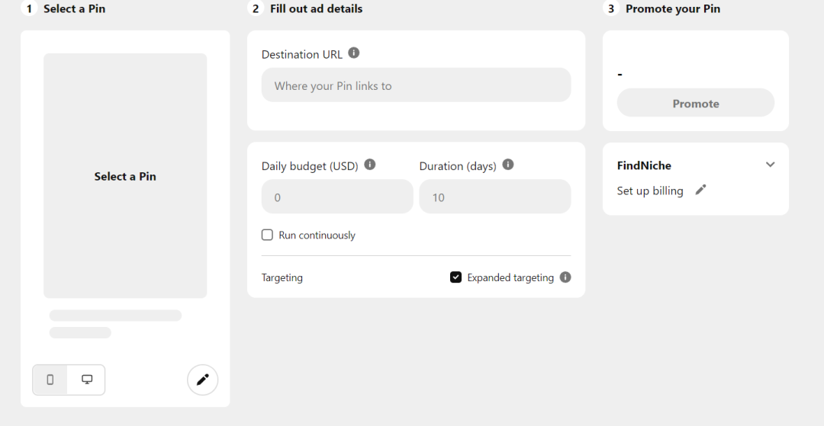Click pencil icon next to Set up billing

pyautogui.click(x=700, y=190)
